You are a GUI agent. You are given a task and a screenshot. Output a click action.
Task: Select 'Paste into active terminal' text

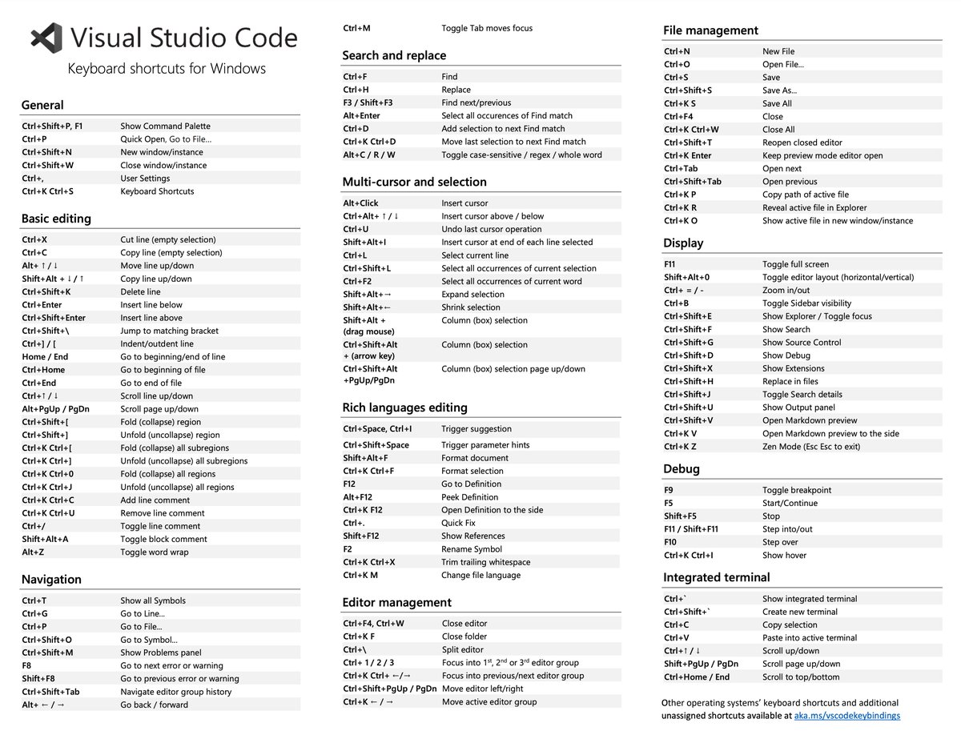coord(810,637)
